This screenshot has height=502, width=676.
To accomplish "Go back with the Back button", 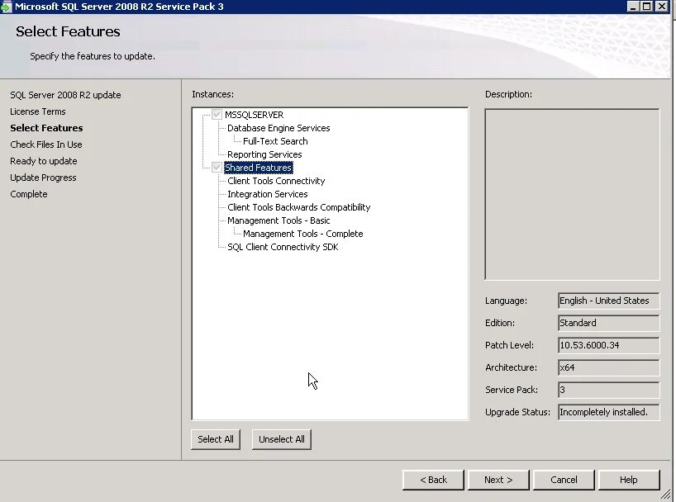I will 433,480.
